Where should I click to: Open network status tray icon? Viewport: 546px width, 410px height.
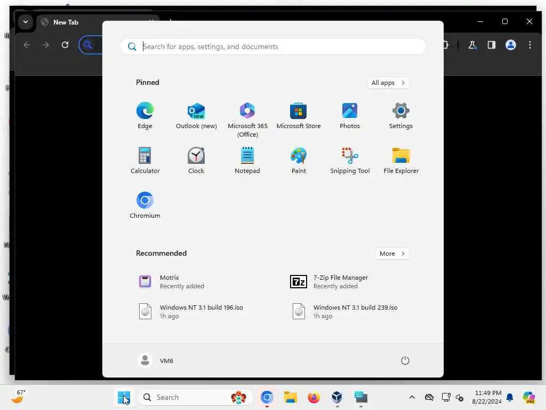click(x=446, y=397)
